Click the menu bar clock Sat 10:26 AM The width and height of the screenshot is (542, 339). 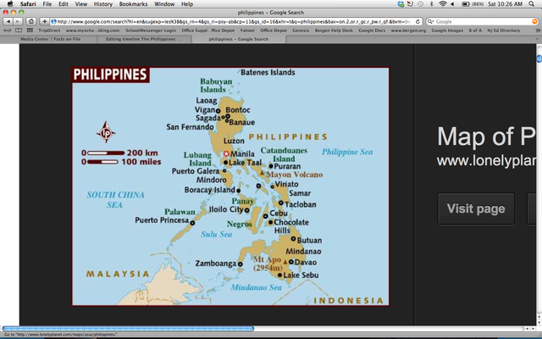505,3
